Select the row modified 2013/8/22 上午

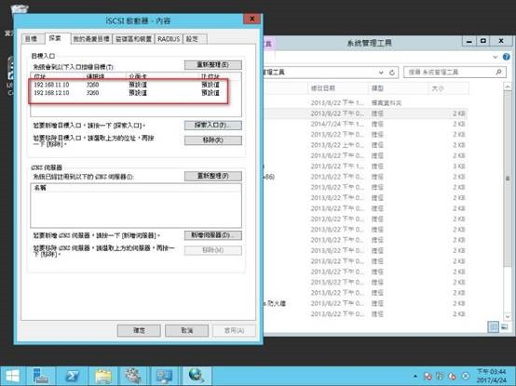[x=365, y=145]
